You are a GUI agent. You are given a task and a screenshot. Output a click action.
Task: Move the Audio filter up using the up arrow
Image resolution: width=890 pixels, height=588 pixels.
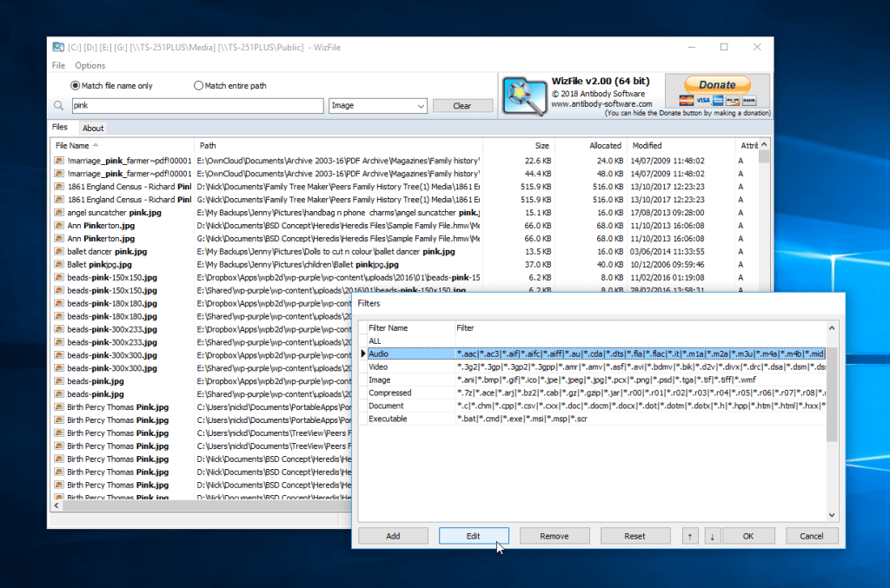pos(689,536)
